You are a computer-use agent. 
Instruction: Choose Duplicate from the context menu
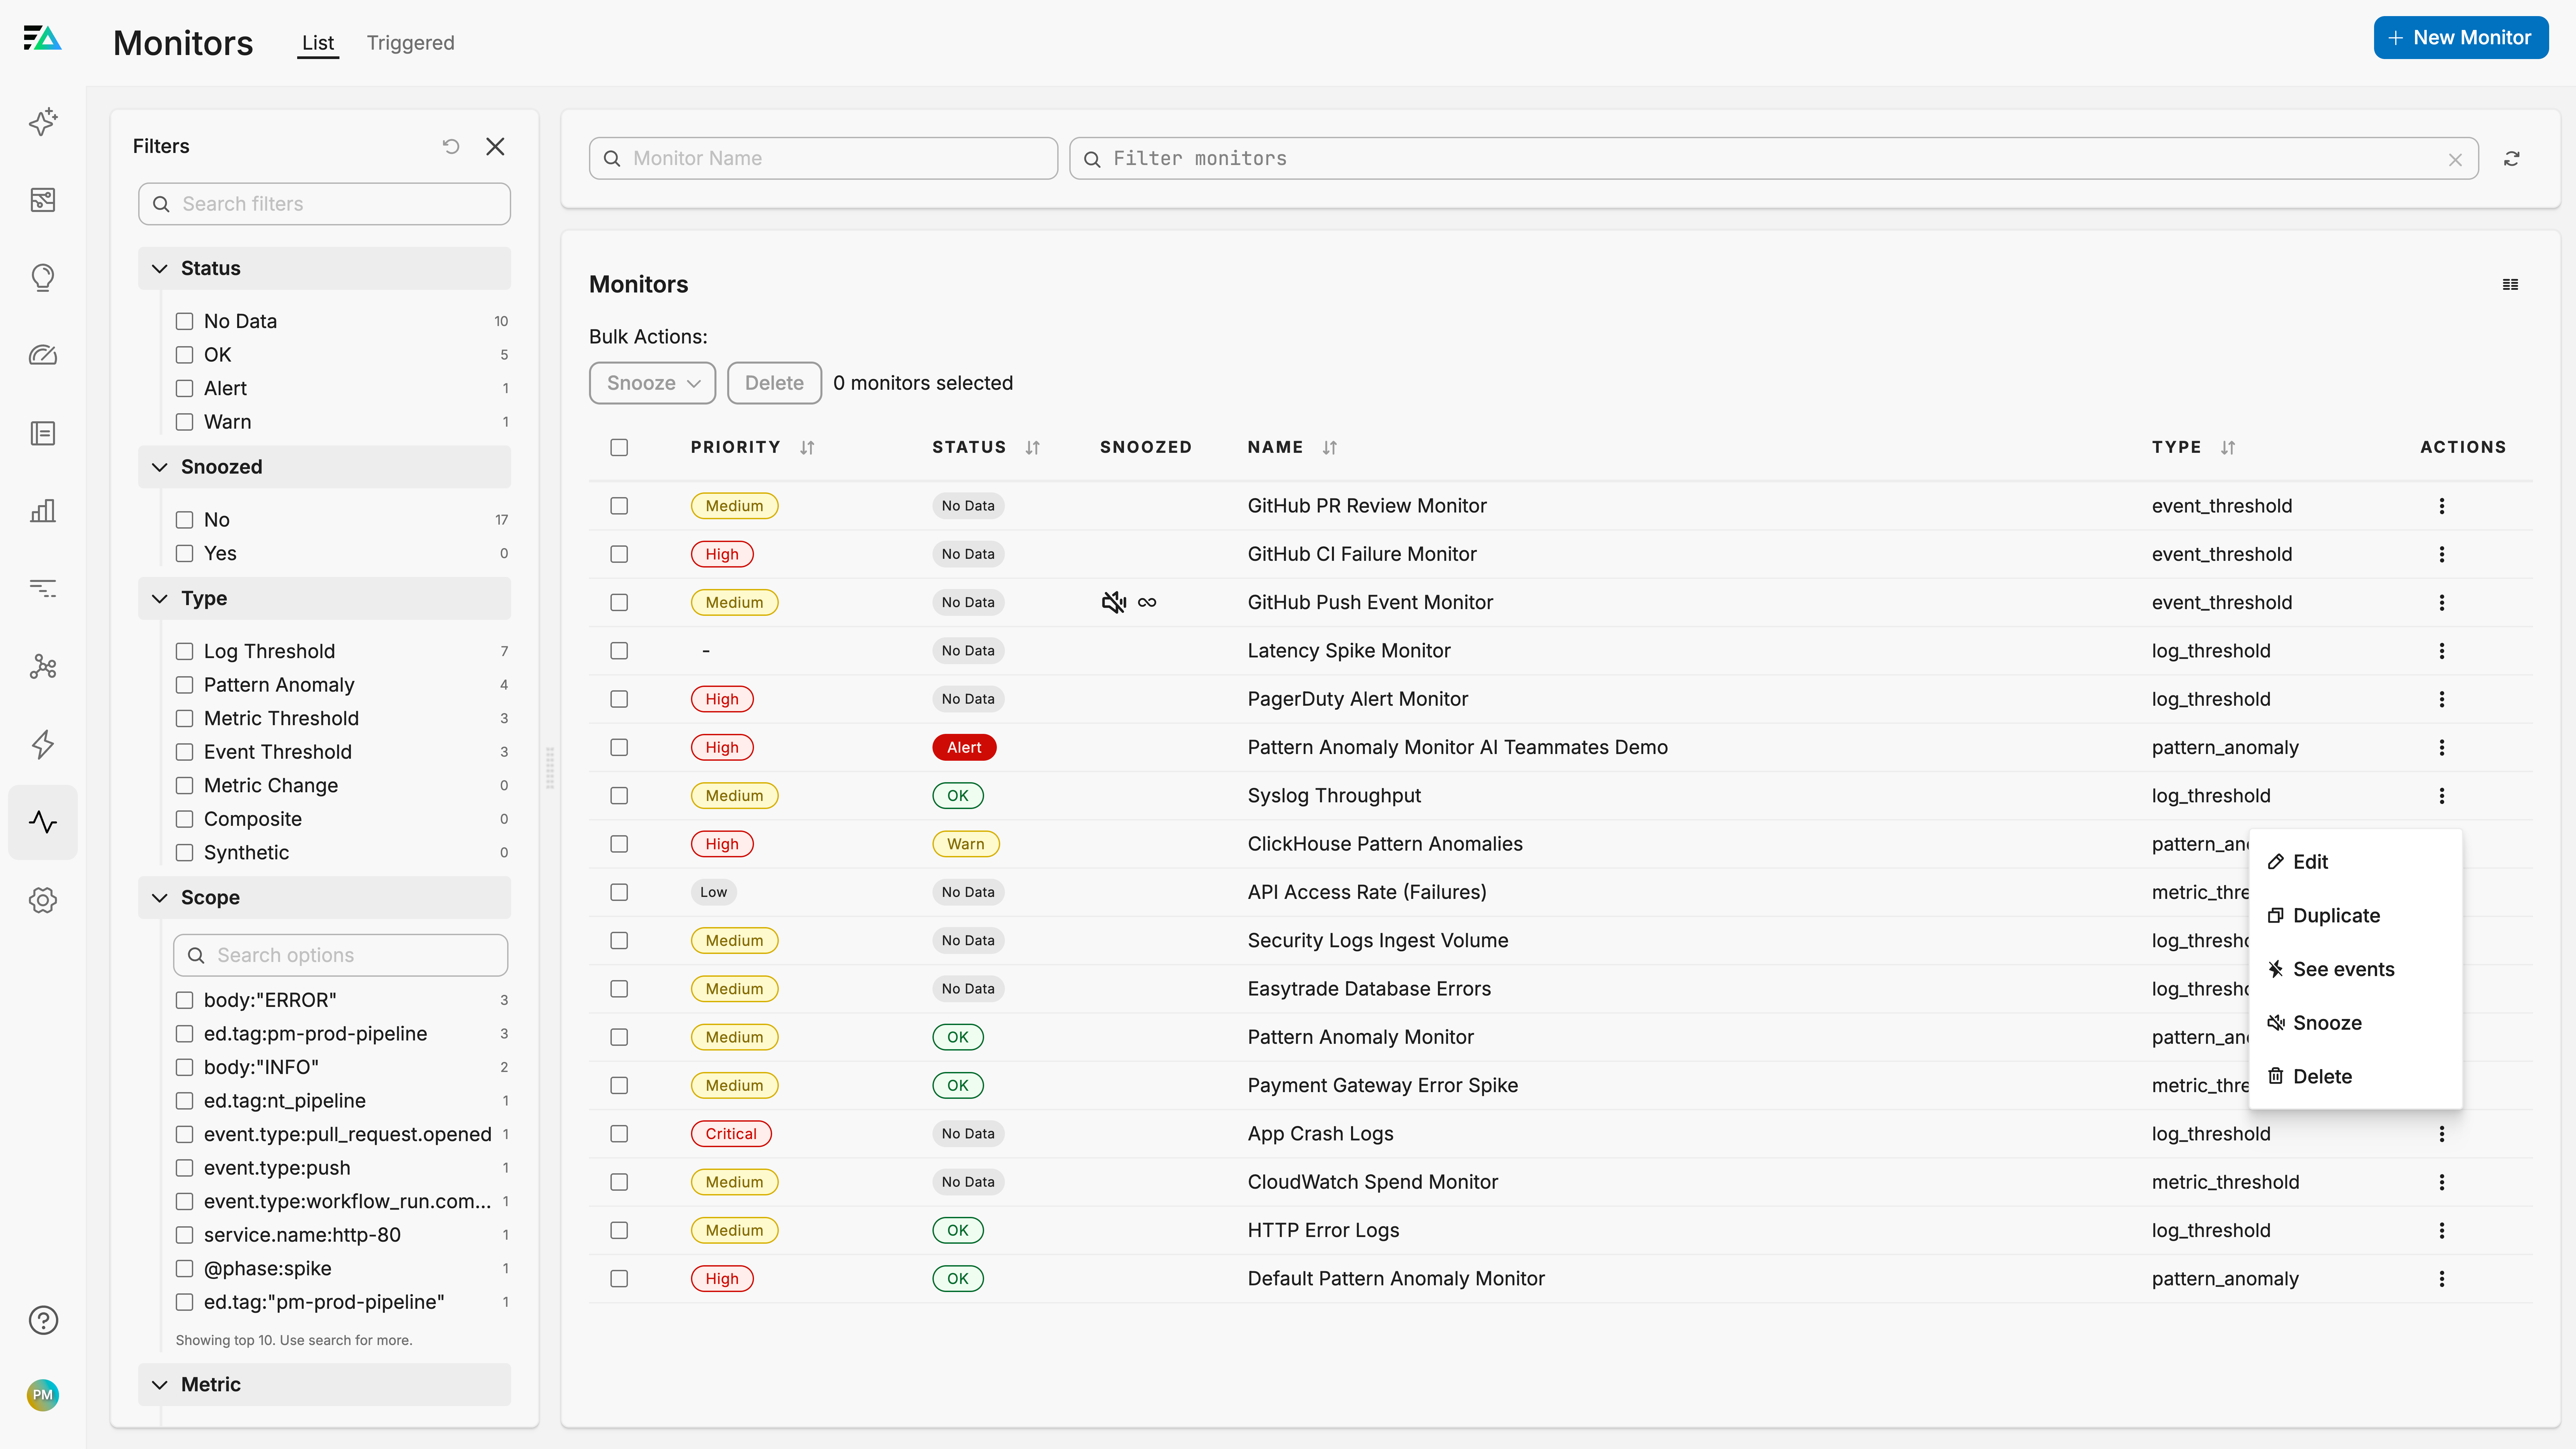coord(2355,916)
